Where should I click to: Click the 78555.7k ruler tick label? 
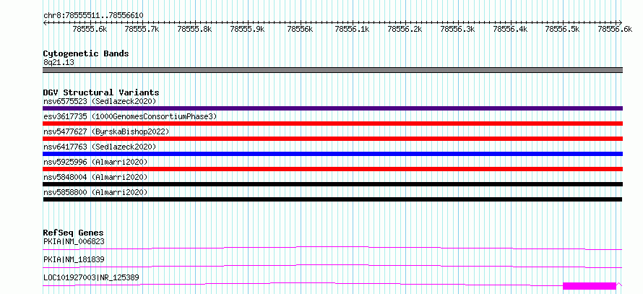[x=142, y=29]
